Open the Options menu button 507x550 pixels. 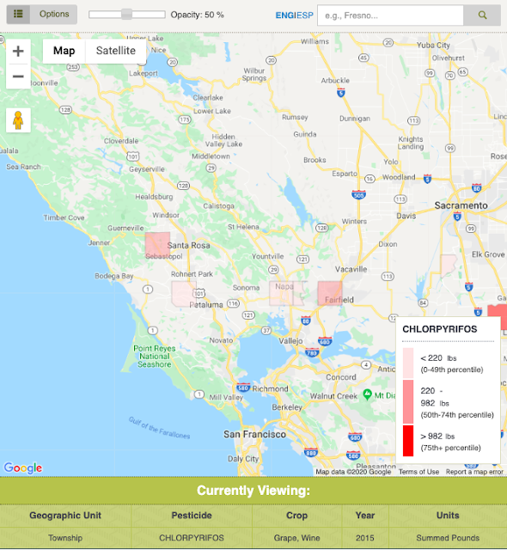tap(54, 15)
